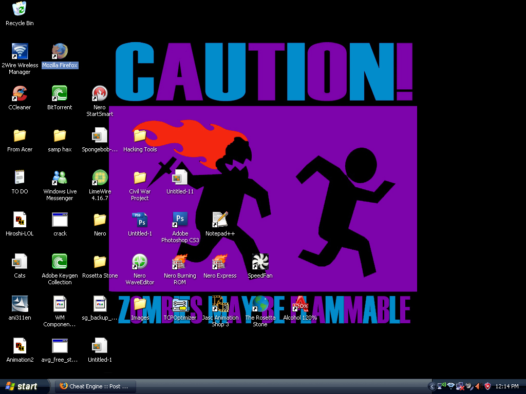Select the Hacking Tools folder

tap(140, 135)
